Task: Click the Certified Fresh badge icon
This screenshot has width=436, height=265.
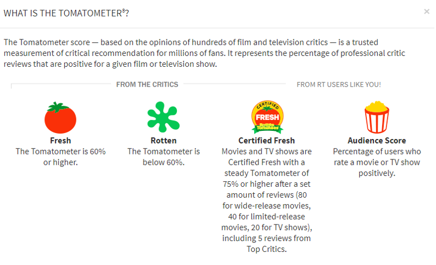Action: pyautogui.click(x=267, y=117)
